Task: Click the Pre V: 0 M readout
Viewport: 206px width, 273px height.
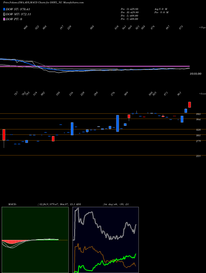Action: [161, 12]
